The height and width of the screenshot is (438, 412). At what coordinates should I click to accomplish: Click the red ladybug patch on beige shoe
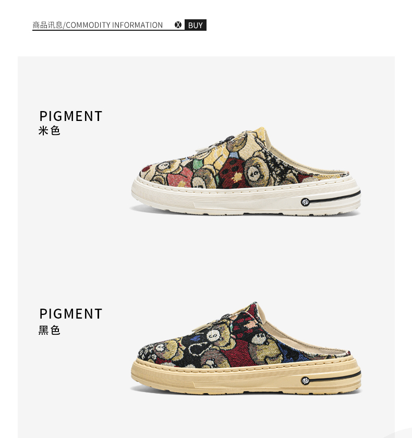[231, 171]
